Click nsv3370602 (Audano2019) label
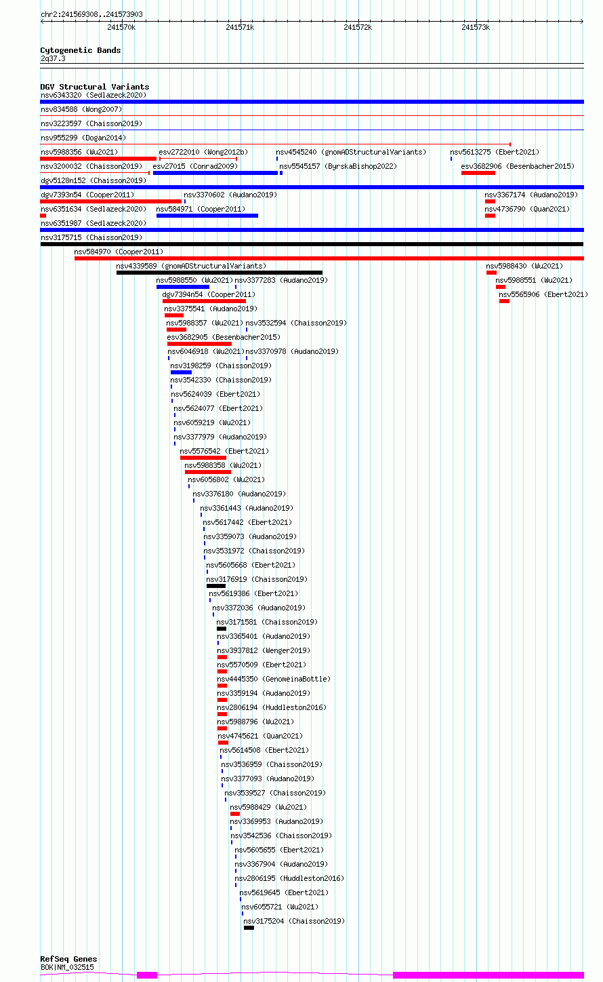This screenshot has height=982, width=603. coord(230,195)
